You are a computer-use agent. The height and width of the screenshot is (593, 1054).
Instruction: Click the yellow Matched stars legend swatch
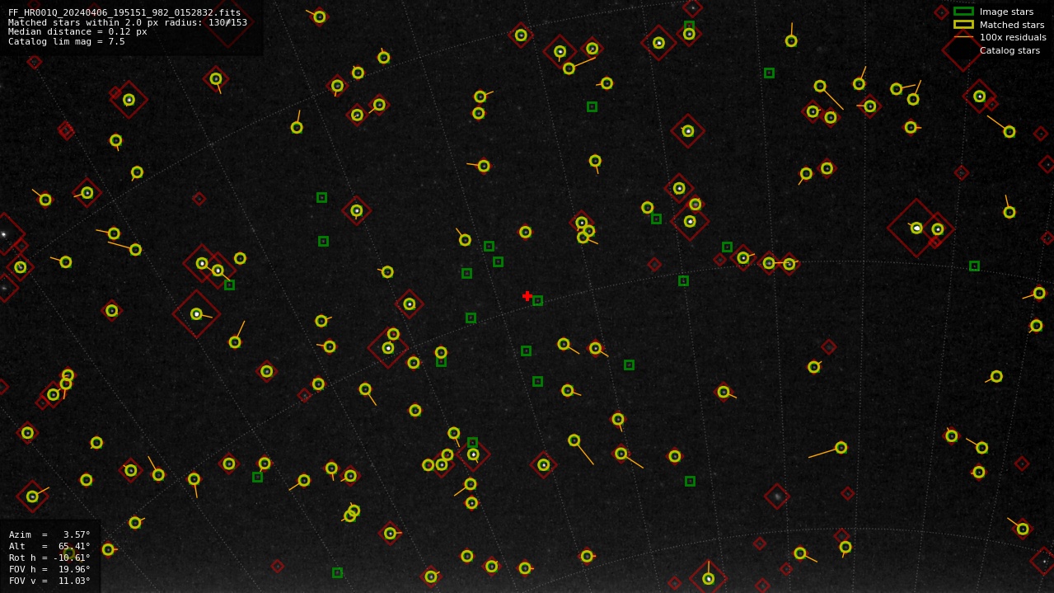click(963, 25)
